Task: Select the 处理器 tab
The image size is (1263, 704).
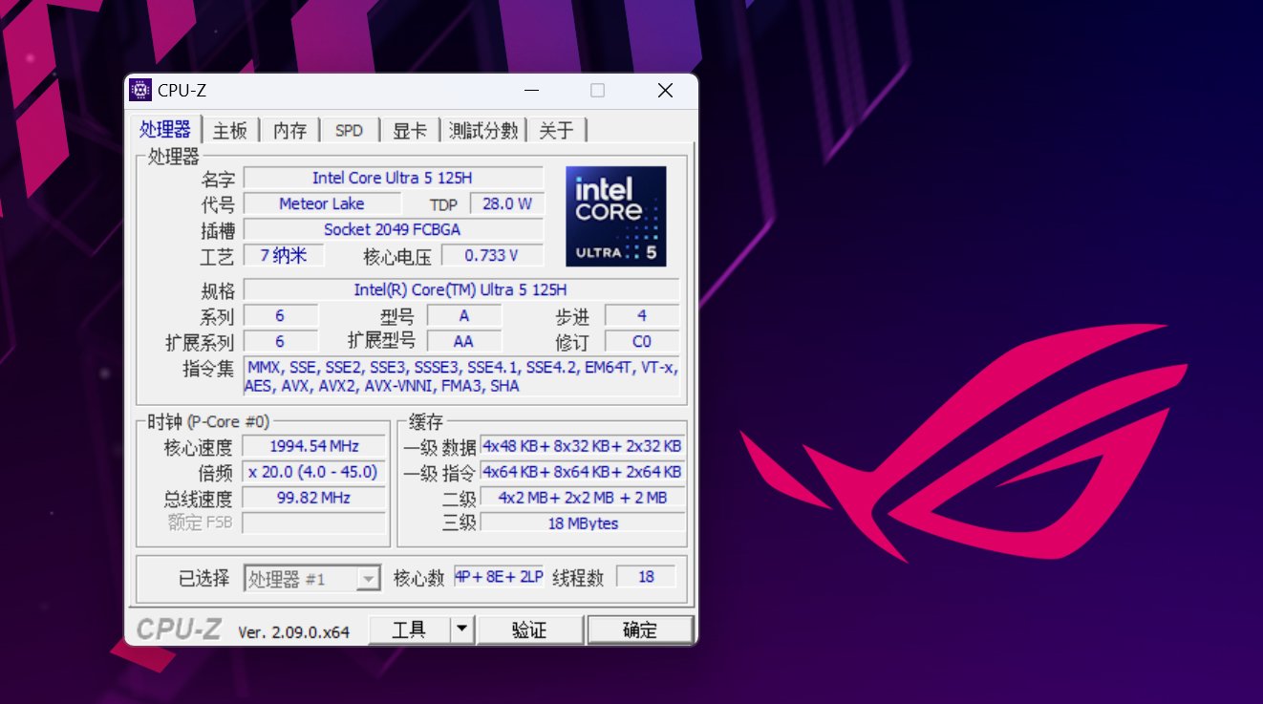Action: 165,130
